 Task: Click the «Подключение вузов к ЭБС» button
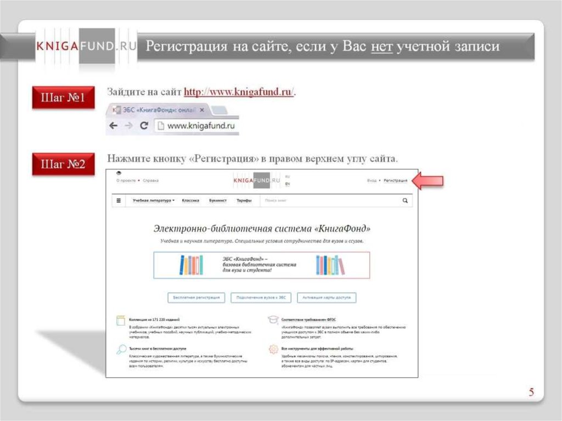point(261,297)
